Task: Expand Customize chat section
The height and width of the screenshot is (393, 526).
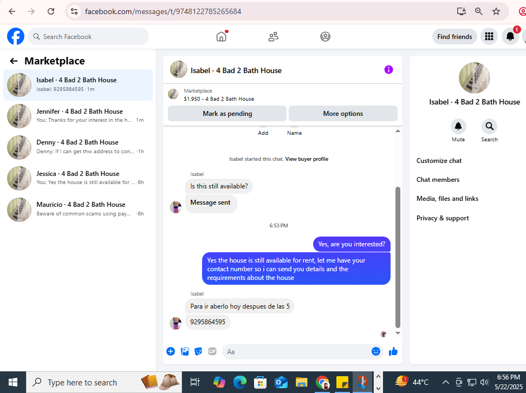Action: 439,161
